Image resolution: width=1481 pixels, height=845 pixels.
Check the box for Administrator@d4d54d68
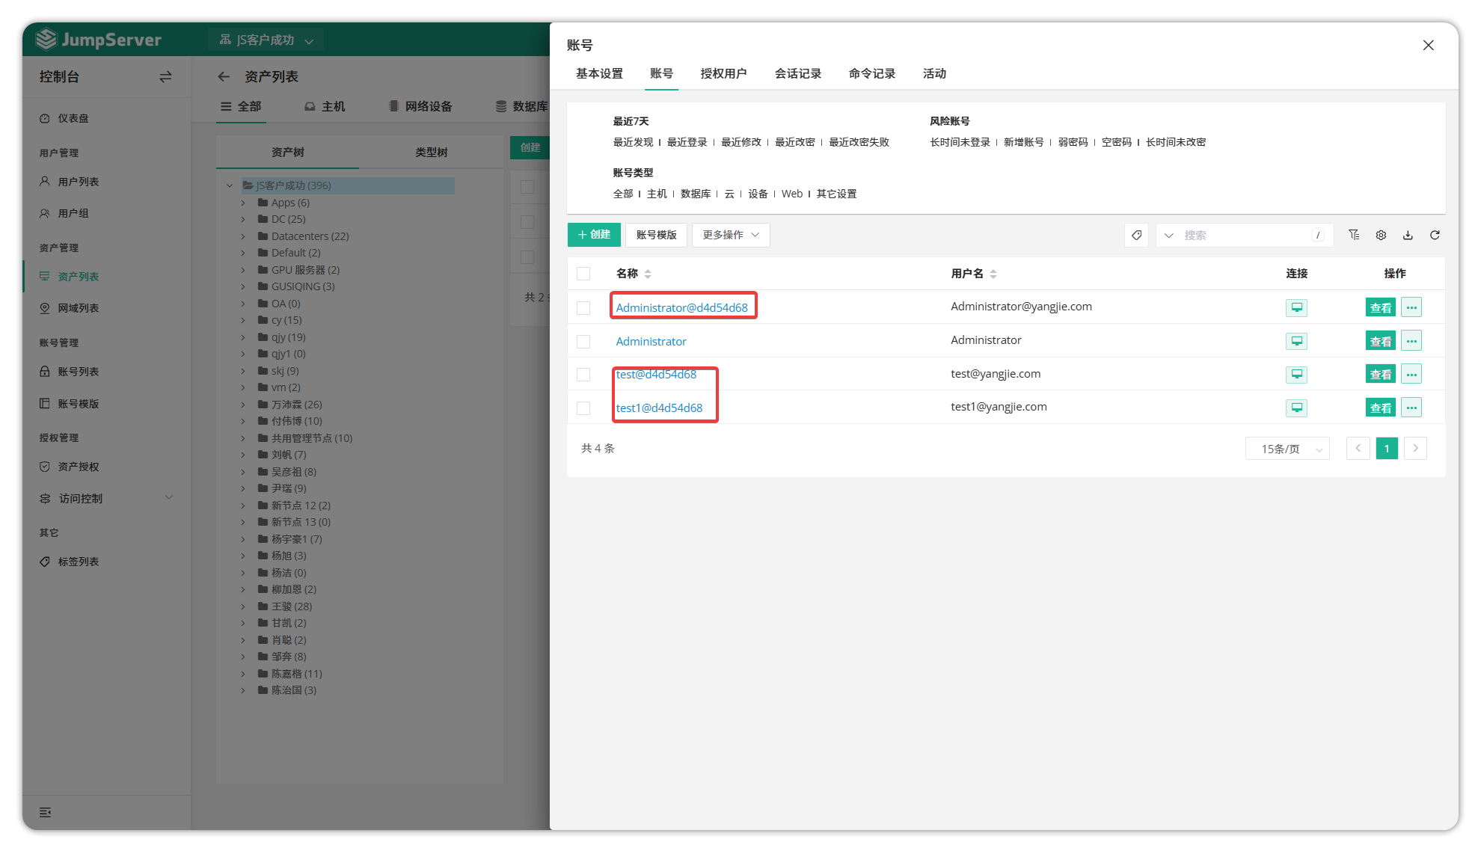[x=583, y=307]
